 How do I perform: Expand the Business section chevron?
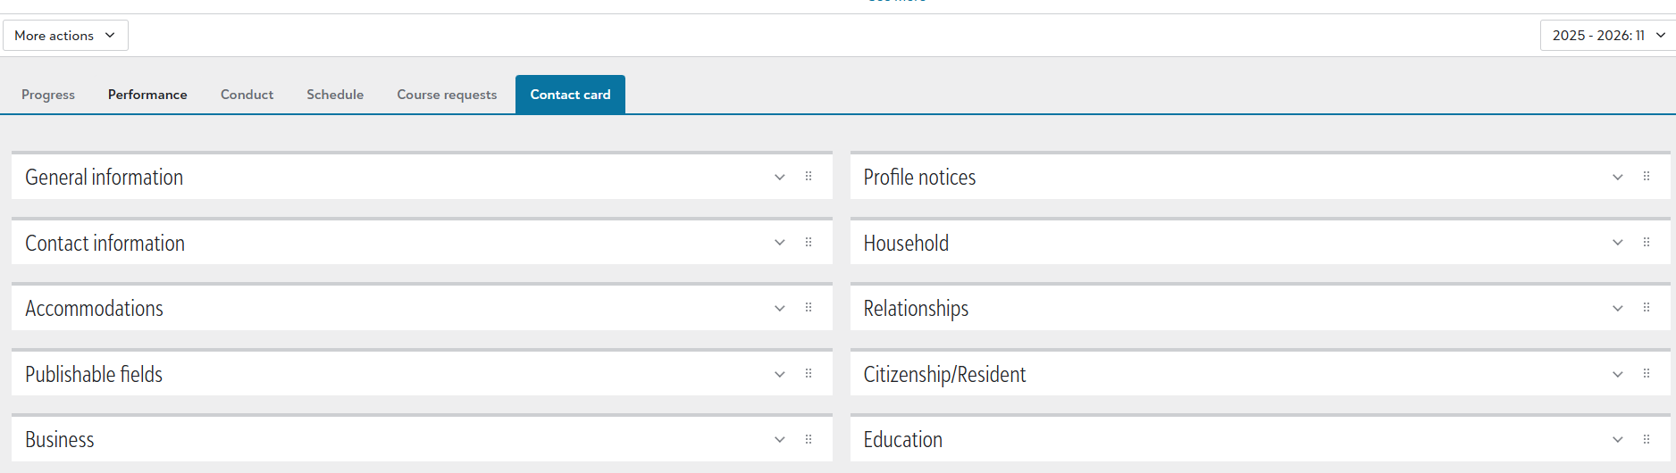pyautogui.click(x=780, y=440)
